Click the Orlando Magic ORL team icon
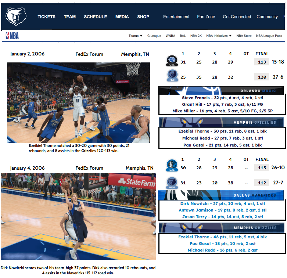This screenshot has width=287, height=278. [172, 61]
